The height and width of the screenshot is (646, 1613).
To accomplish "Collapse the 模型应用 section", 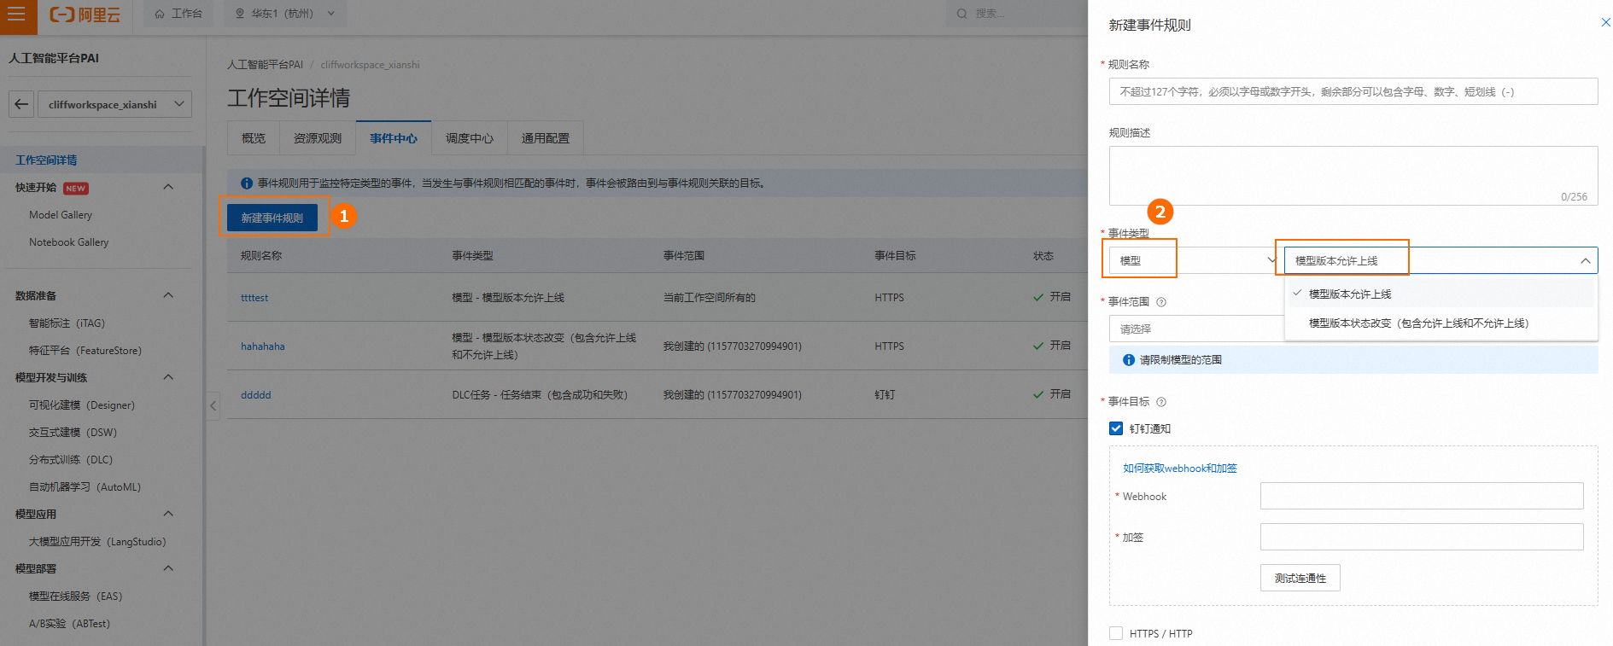I will coord(168,514).
